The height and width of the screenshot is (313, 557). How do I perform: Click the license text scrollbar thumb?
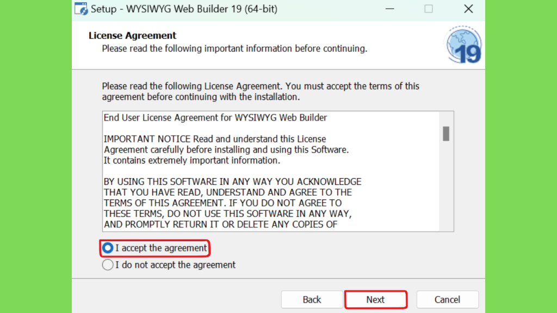(446, 134)
